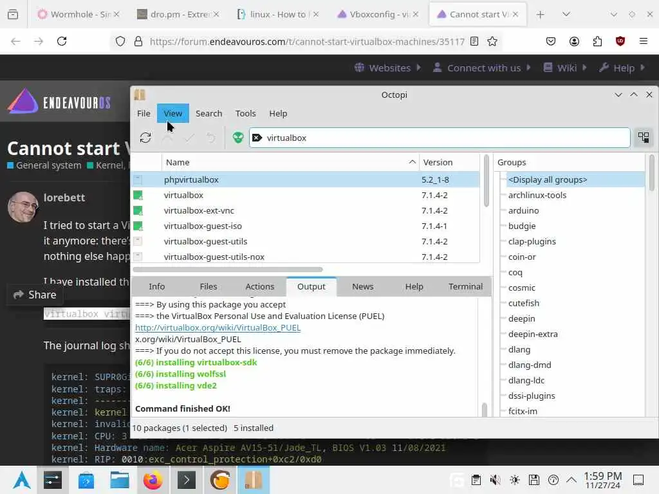
Task: Expand hidden system tray icons arrow
Action: [571, 480]
